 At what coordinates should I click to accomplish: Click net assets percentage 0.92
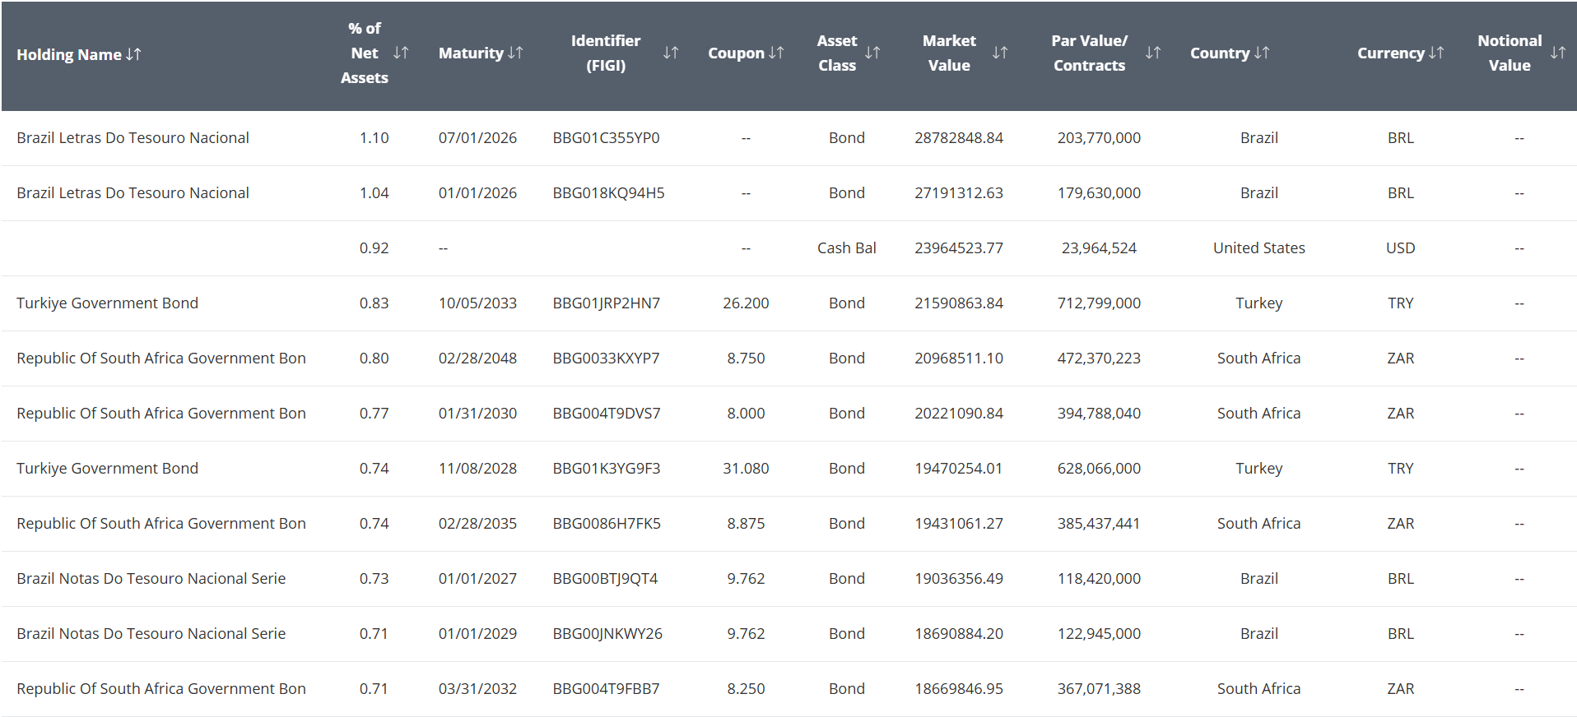(374, 247)
